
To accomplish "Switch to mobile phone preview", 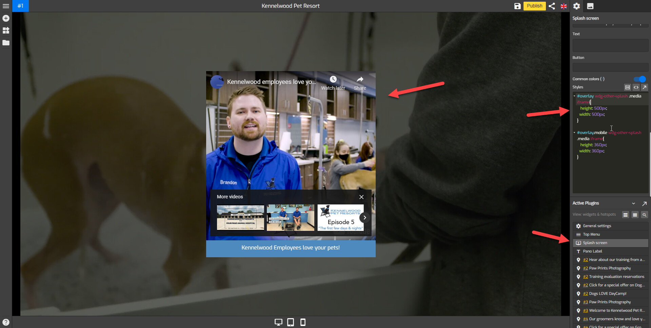I will point(303,322).
